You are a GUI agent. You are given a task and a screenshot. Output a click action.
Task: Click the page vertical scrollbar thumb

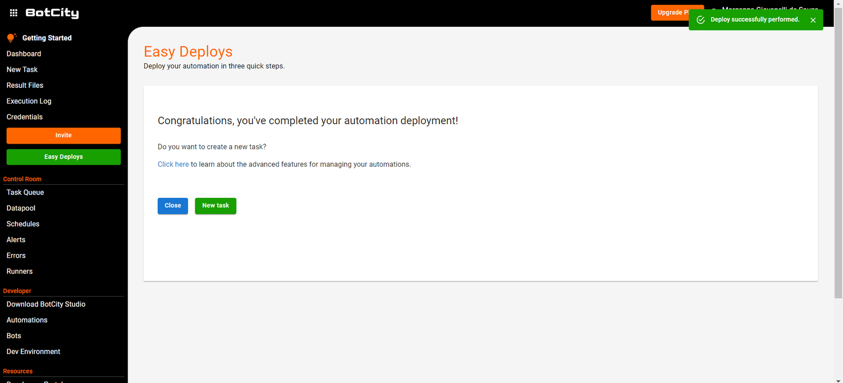click(x=838, y=153)
